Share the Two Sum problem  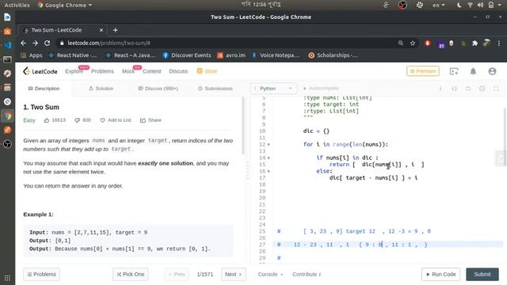(x=151, y=120)
